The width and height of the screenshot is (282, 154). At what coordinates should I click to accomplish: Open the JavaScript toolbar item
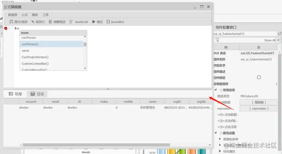(79, 22)
